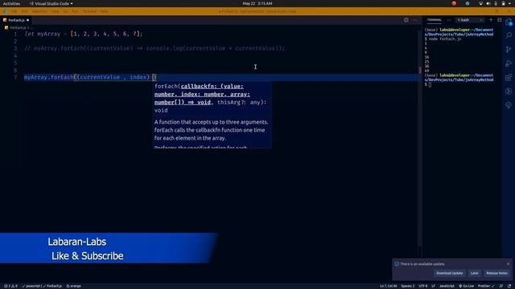Click the split editor icon

point(406,20)
